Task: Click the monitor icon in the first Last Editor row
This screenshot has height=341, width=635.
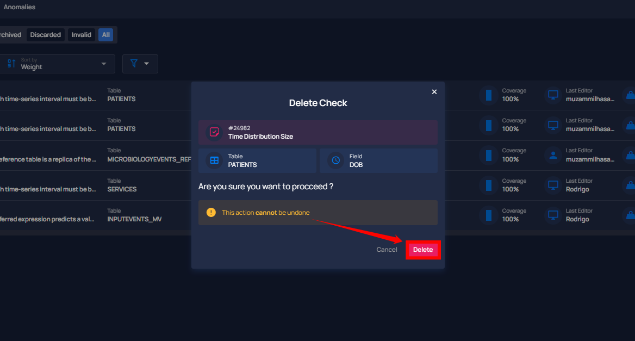Action: click(553, 95)
